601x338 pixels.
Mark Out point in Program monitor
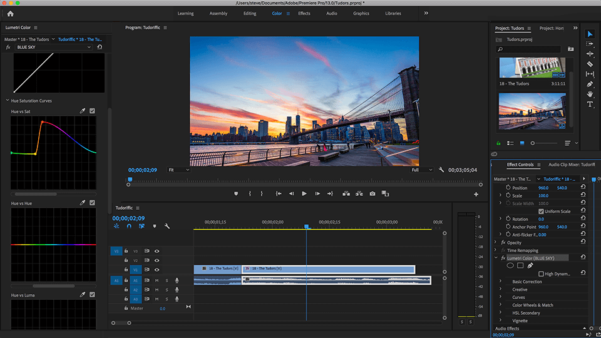(x=262, y=194)
